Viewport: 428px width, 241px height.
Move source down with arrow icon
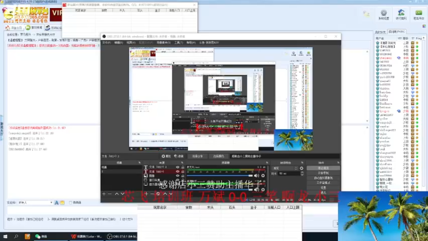(x=171, y=194)
